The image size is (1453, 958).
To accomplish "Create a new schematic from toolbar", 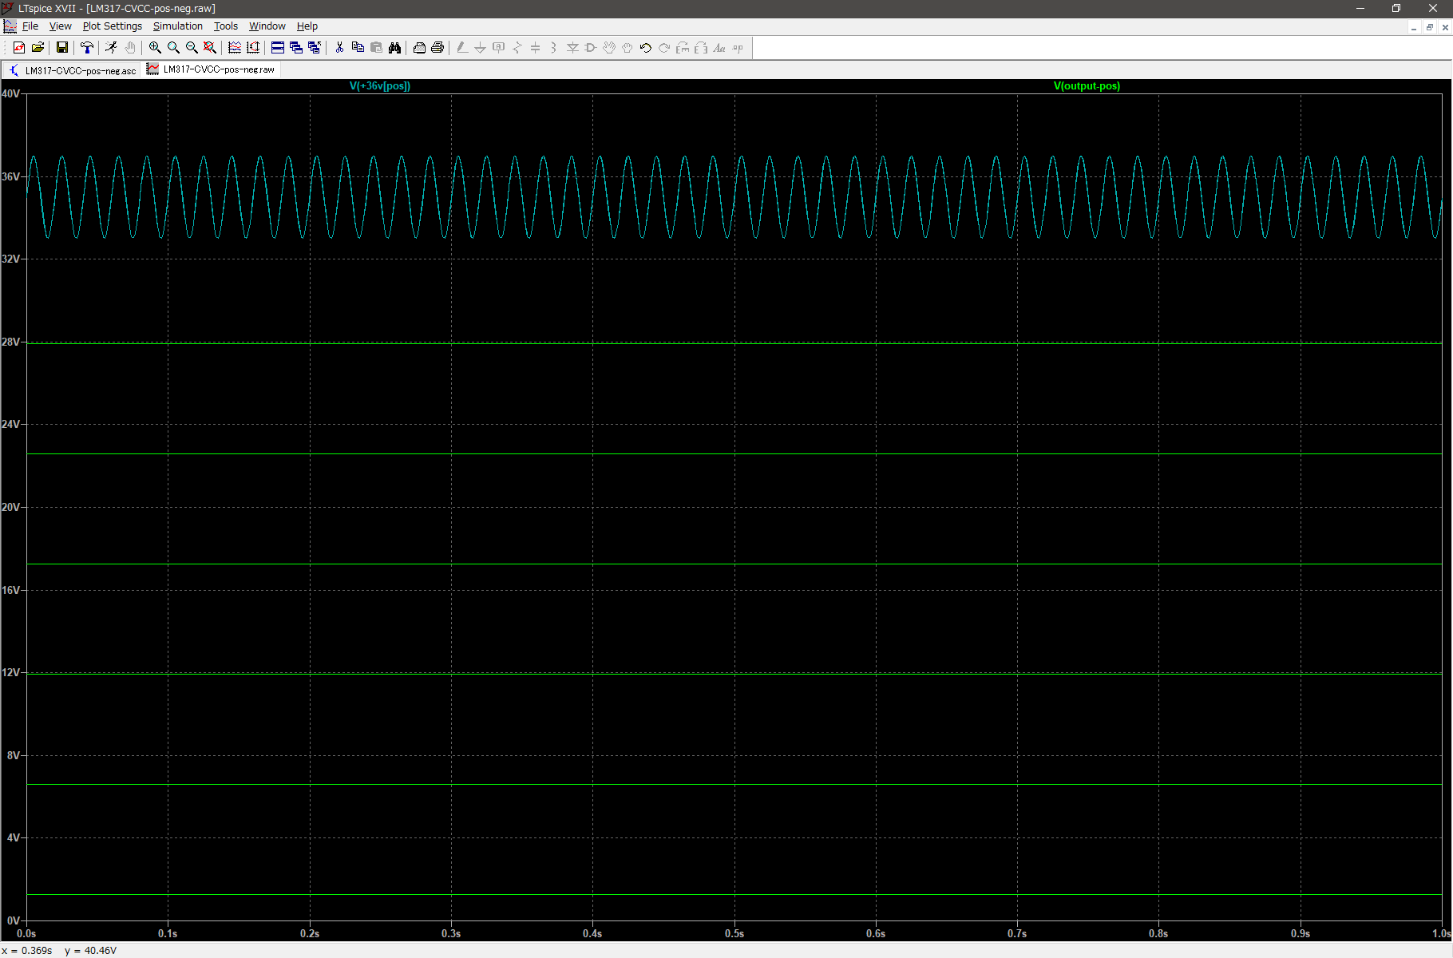I will [19, 48].
